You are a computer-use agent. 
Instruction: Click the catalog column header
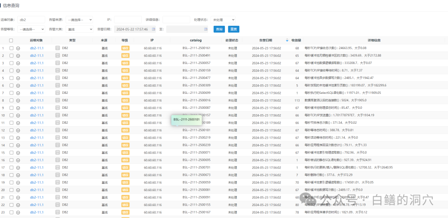tap(196, 40)
